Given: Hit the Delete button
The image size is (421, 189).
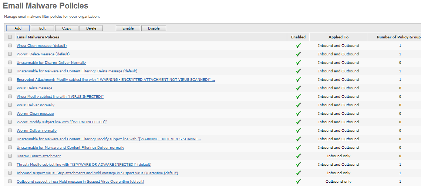Looking at the screenshot, I should [91, 28].
